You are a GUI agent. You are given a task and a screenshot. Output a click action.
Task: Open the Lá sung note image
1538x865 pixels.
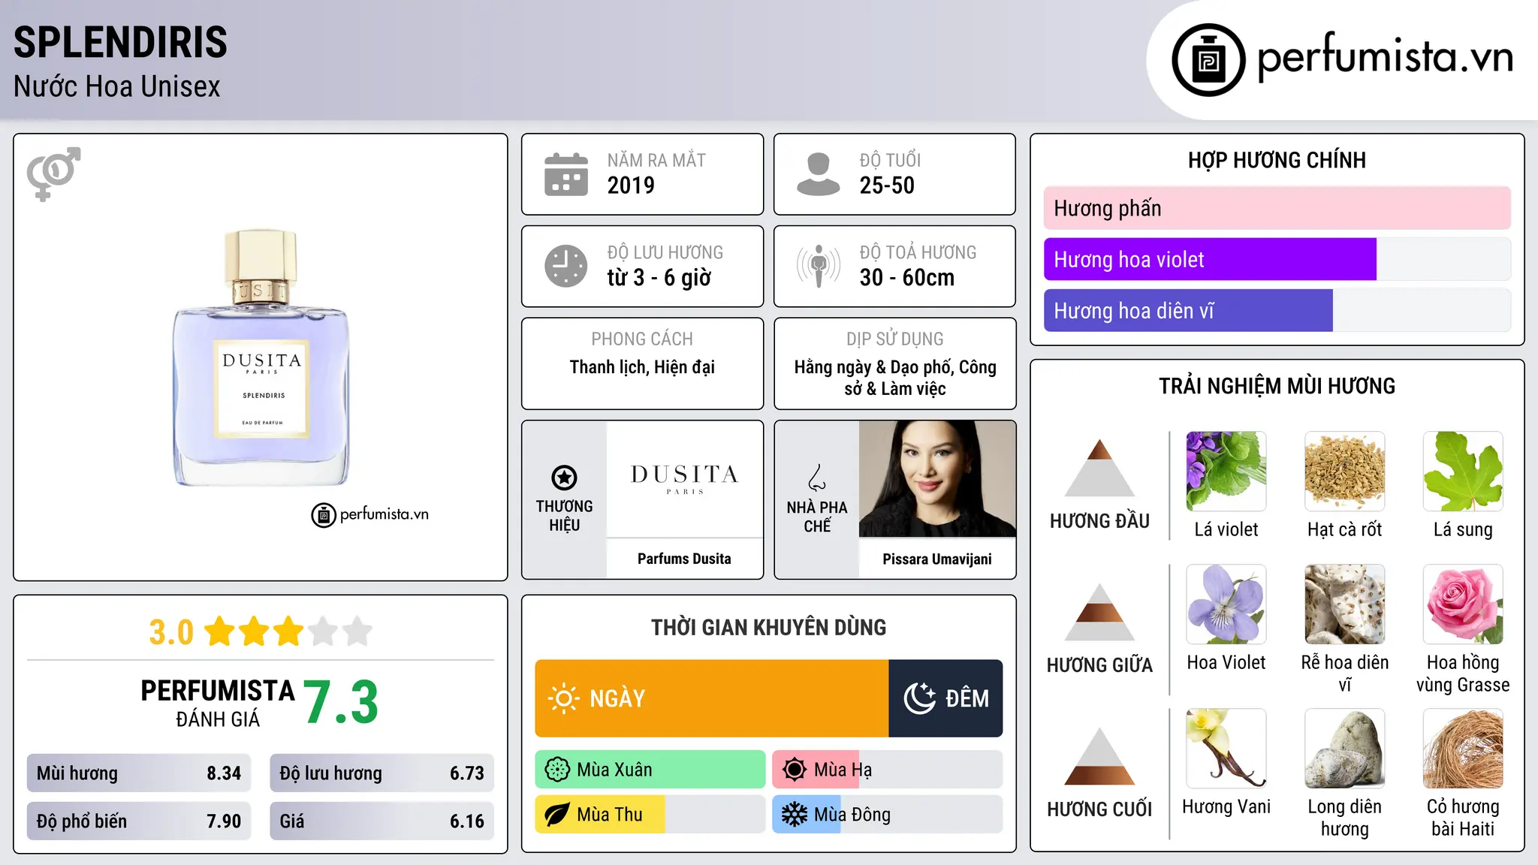1463,472
